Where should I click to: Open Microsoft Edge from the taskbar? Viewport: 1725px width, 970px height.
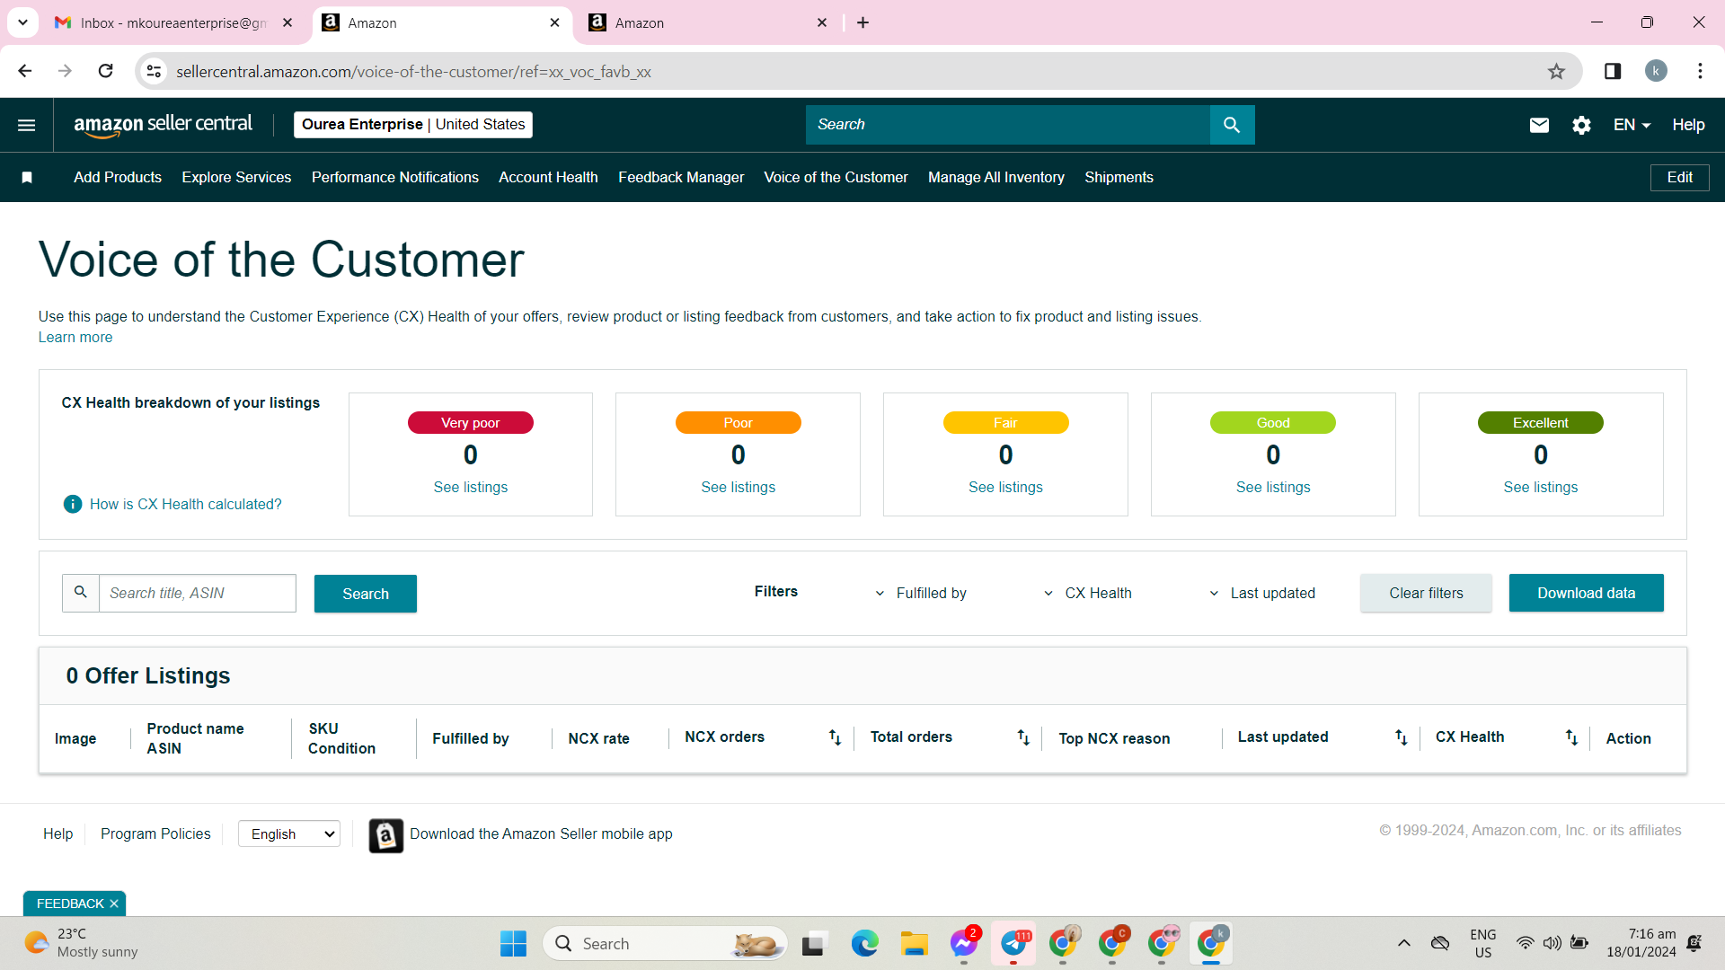click(864, 943)
